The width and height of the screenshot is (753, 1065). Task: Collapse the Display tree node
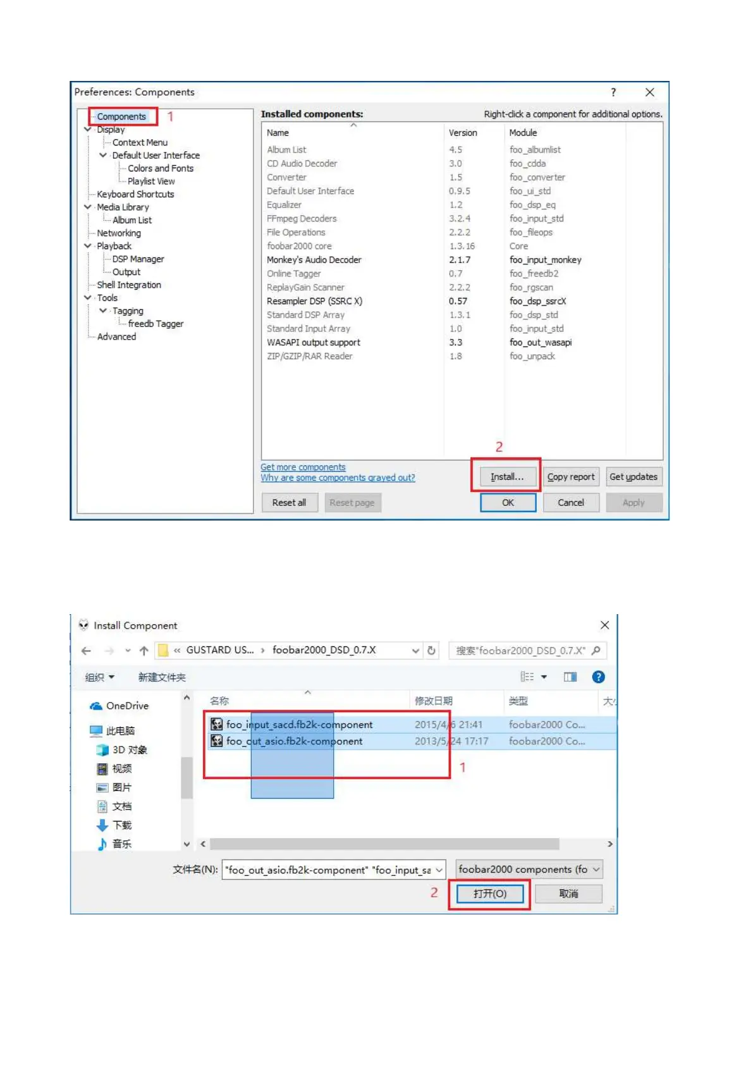87,129
